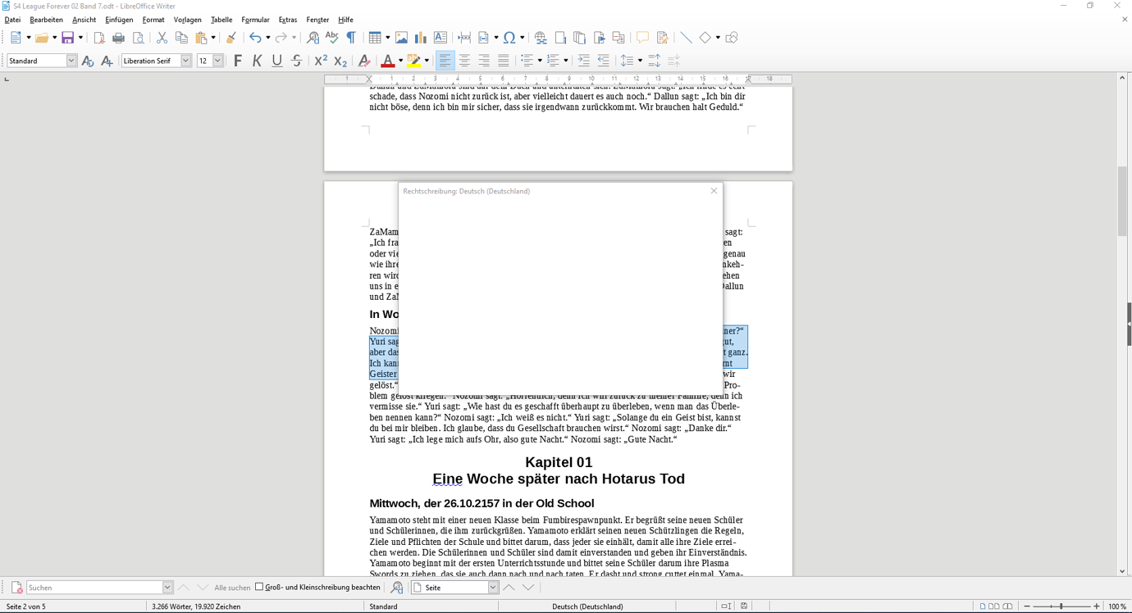Click Seite 2 von 5 in status bar
Screen dimensions: 1132x613
coord(25,606)
